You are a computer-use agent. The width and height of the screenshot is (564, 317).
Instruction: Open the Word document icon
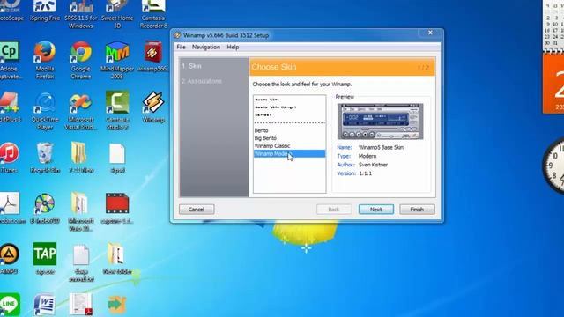click(45, 305)
